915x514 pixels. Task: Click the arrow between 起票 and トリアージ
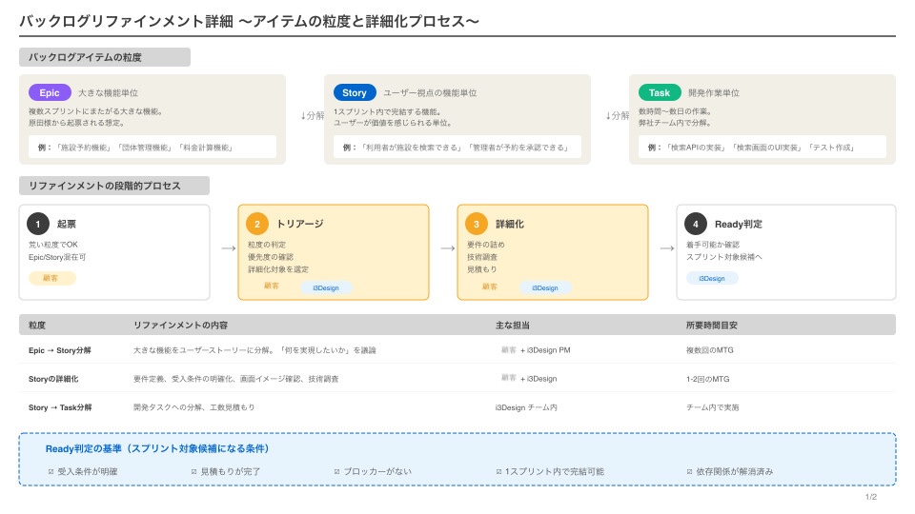click(228, 248)
